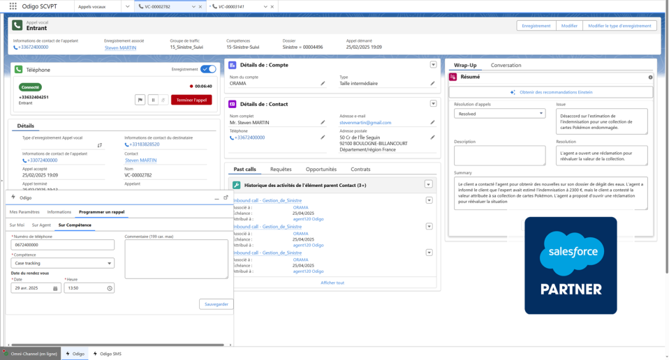Viewport: 669px width, 360px height.
Task: Close the VC-00003141 tab
Action: click(x=272, y=7)
